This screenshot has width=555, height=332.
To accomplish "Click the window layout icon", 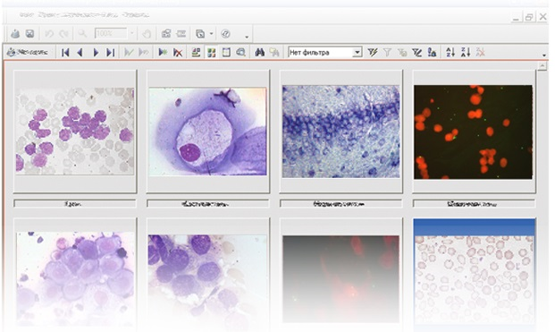I will pyautogui.click(x=200, y=34).
